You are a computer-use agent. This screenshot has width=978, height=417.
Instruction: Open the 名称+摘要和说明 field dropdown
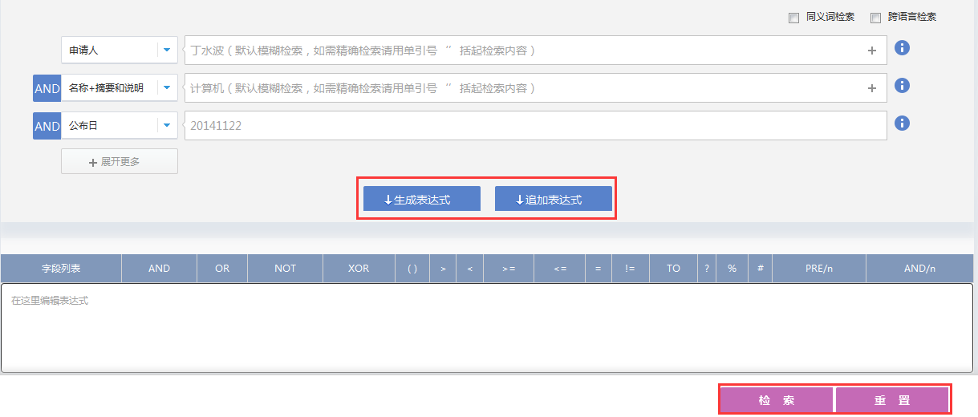pos(167,88)
